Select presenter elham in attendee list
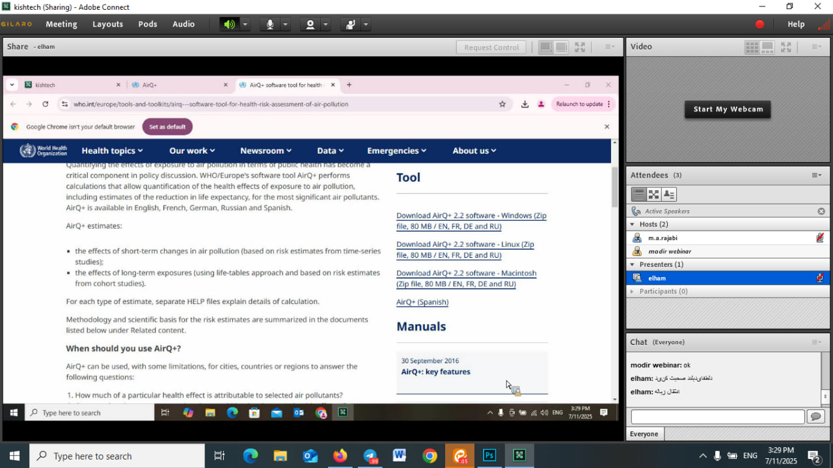Viewport: 833px width, 468px height. pos(727,278)
